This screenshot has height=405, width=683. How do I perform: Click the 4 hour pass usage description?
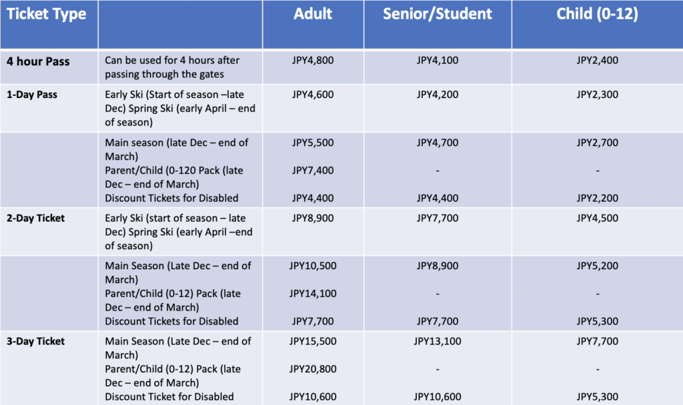172,67
